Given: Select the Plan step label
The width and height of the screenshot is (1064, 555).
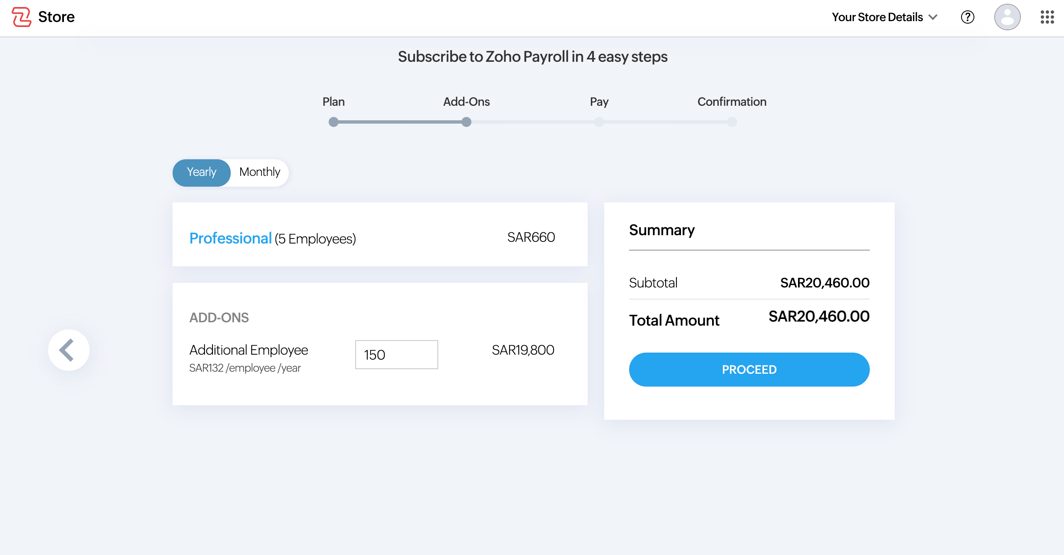Looking at the screenshot, I should pos(333,102).
